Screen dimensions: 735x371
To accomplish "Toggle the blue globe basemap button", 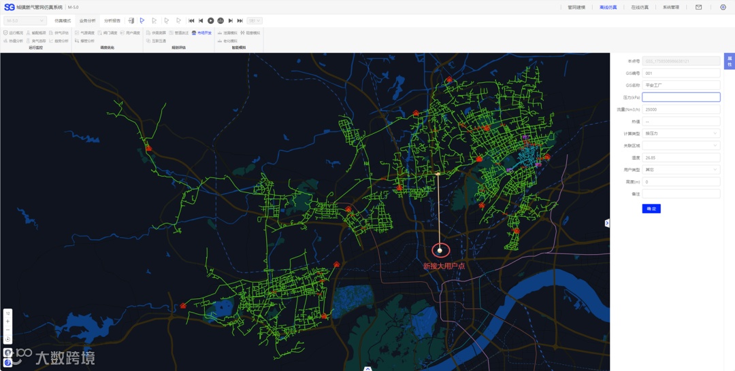I will [x=7, y=362].
